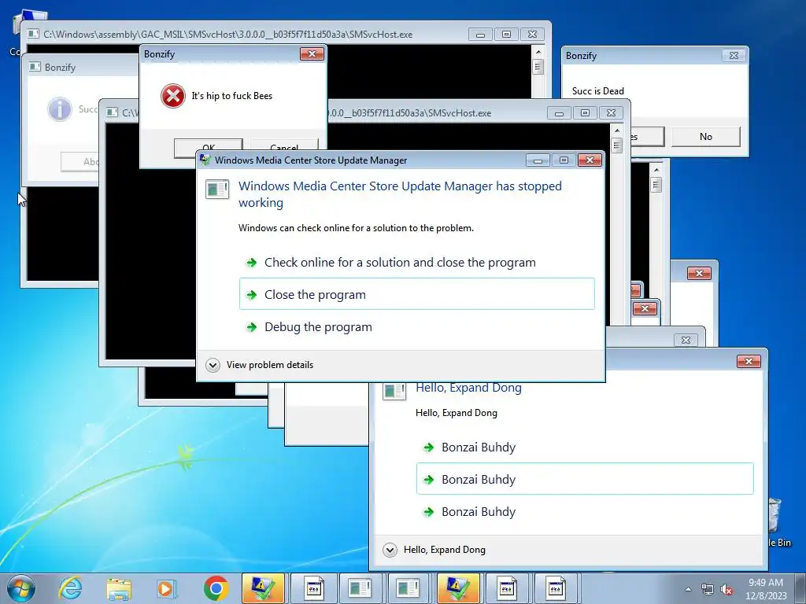
Task: Click program icon in Media Center crash dialog
Action: click(x=217, y=189)
